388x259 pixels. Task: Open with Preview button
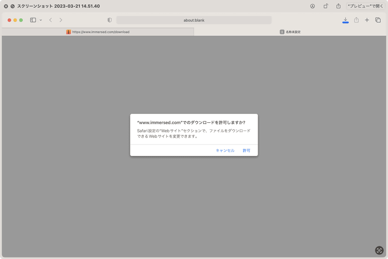(x=366, y=6)
